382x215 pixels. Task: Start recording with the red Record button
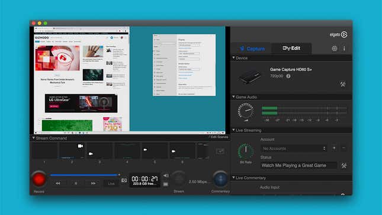(39, 179)
